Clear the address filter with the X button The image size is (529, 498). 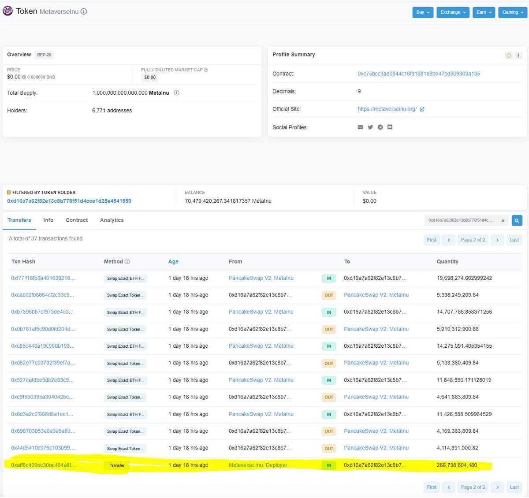pyautogui.click(x=503, y=220)
